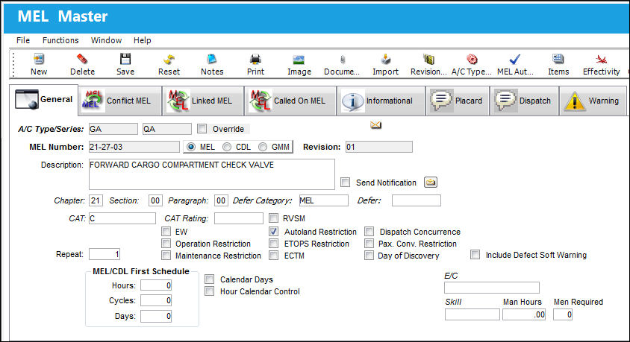This screenshot has height=342, width=630.
Task: Click the Import toolbar icon
Action: pos(386,60)
